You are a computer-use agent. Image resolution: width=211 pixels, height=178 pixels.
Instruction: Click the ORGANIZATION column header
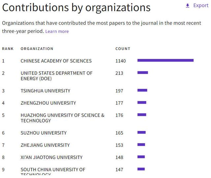pos(37,49)
